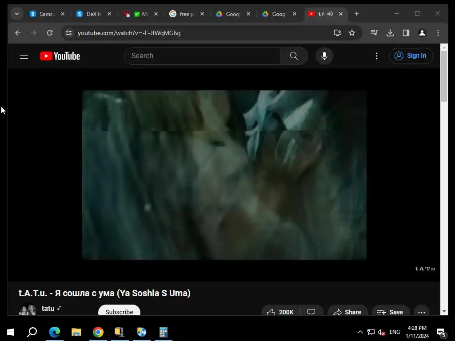This screenshot has height=341, width=455.
Task: Open the clock showing 4:28 PM
Action: coord(417,332)
